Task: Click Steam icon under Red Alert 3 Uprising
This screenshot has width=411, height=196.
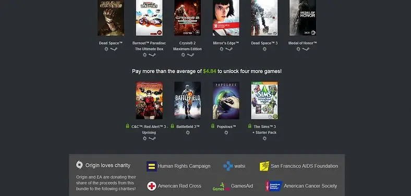Action: (x=152, y=138)
